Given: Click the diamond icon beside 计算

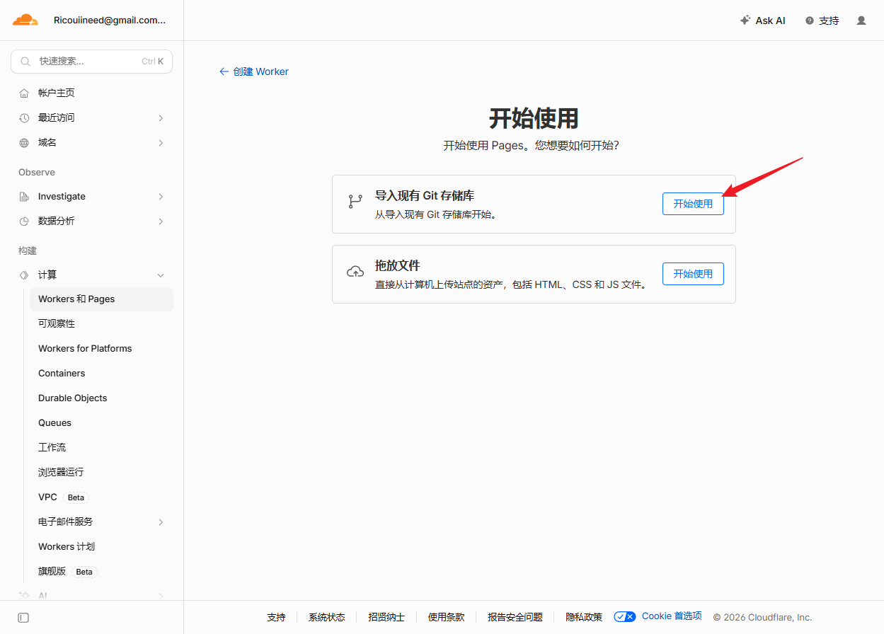Looking at the screenshot, I should pyautogui.click(x=24, y=275).
